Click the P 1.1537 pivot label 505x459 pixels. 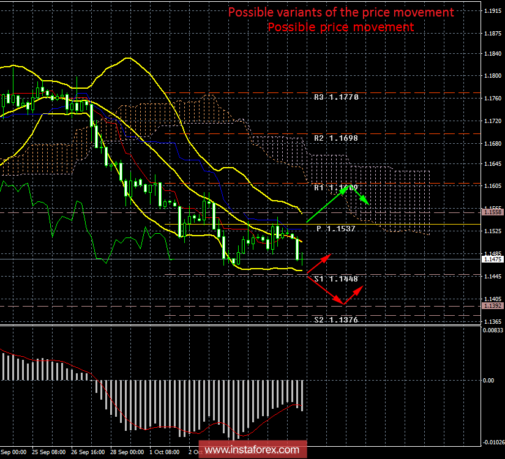click(x=336, y=229)
